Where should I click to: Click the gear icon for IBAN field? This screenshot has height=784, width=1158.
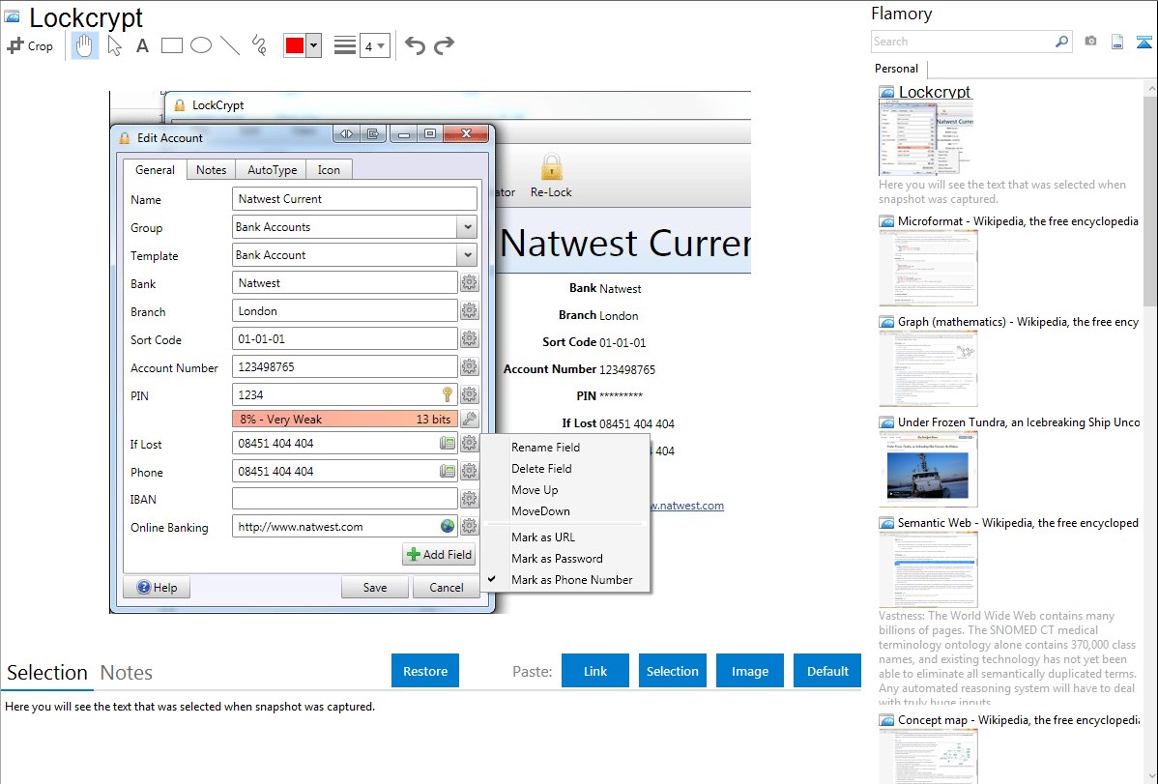(x=469, y=500)
